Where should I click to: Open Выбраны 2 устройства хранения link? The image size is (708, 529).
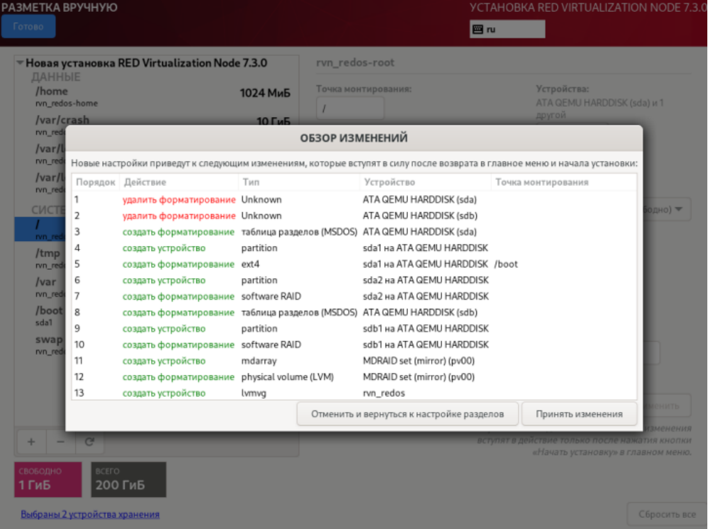pos(90,514)
